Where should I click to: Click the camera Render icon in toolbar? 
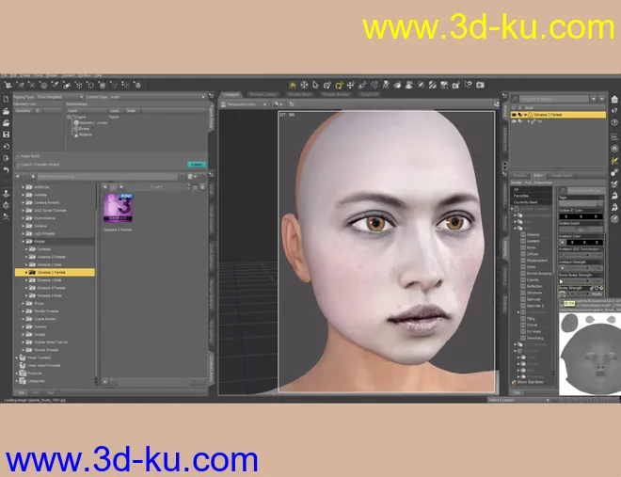tap(480, 85)
